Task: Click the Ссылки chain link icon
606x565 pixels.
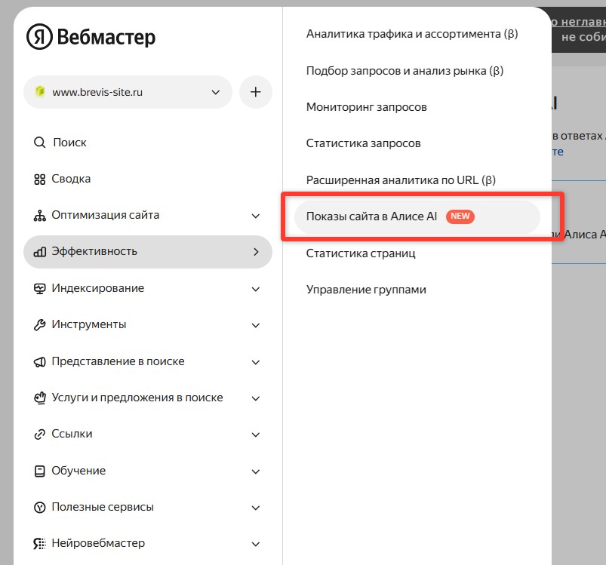Action: [39, 434]
